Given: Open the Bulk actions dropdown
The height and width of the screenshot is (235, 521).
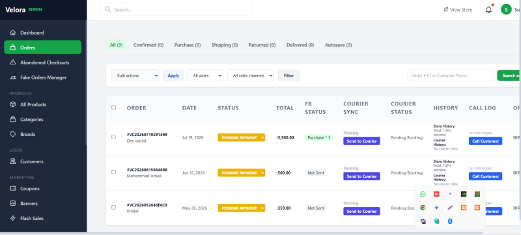Looking at the screenshot, I should point(135,76).
